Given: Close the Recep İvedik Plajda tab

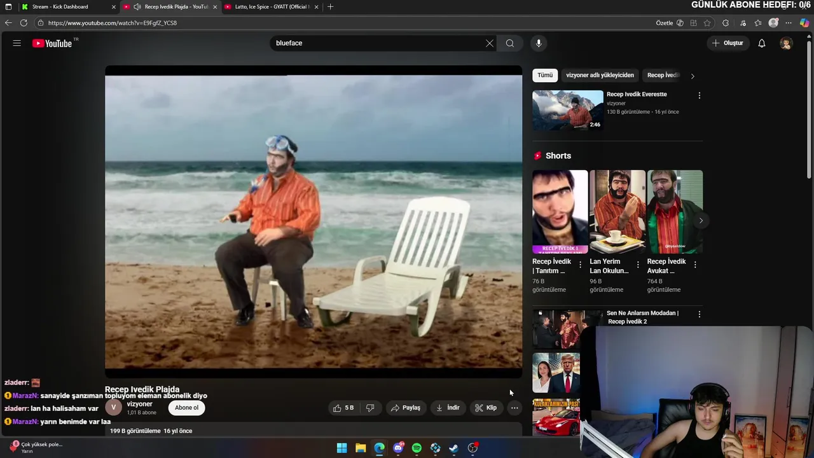Looking at the screenshot, I should pos(215,6).
